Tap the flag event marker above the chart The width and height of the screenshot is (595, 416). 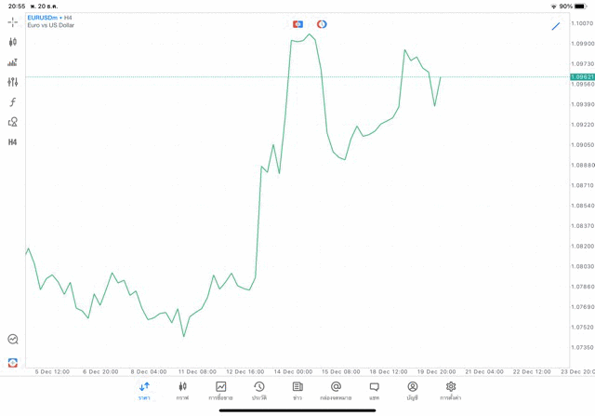[297, 24]
